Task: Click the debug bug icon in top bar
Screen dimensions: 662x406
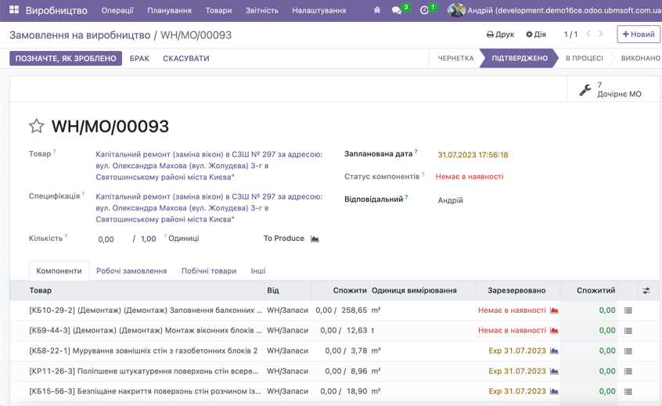Action: (377, 11)
